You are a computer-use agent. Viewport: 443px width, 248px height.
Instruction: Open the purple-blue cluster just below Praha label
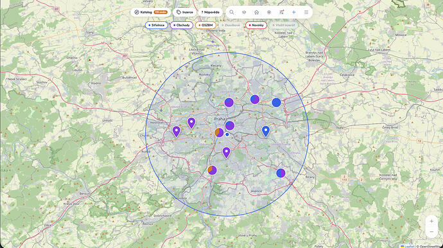pos(230,125)
